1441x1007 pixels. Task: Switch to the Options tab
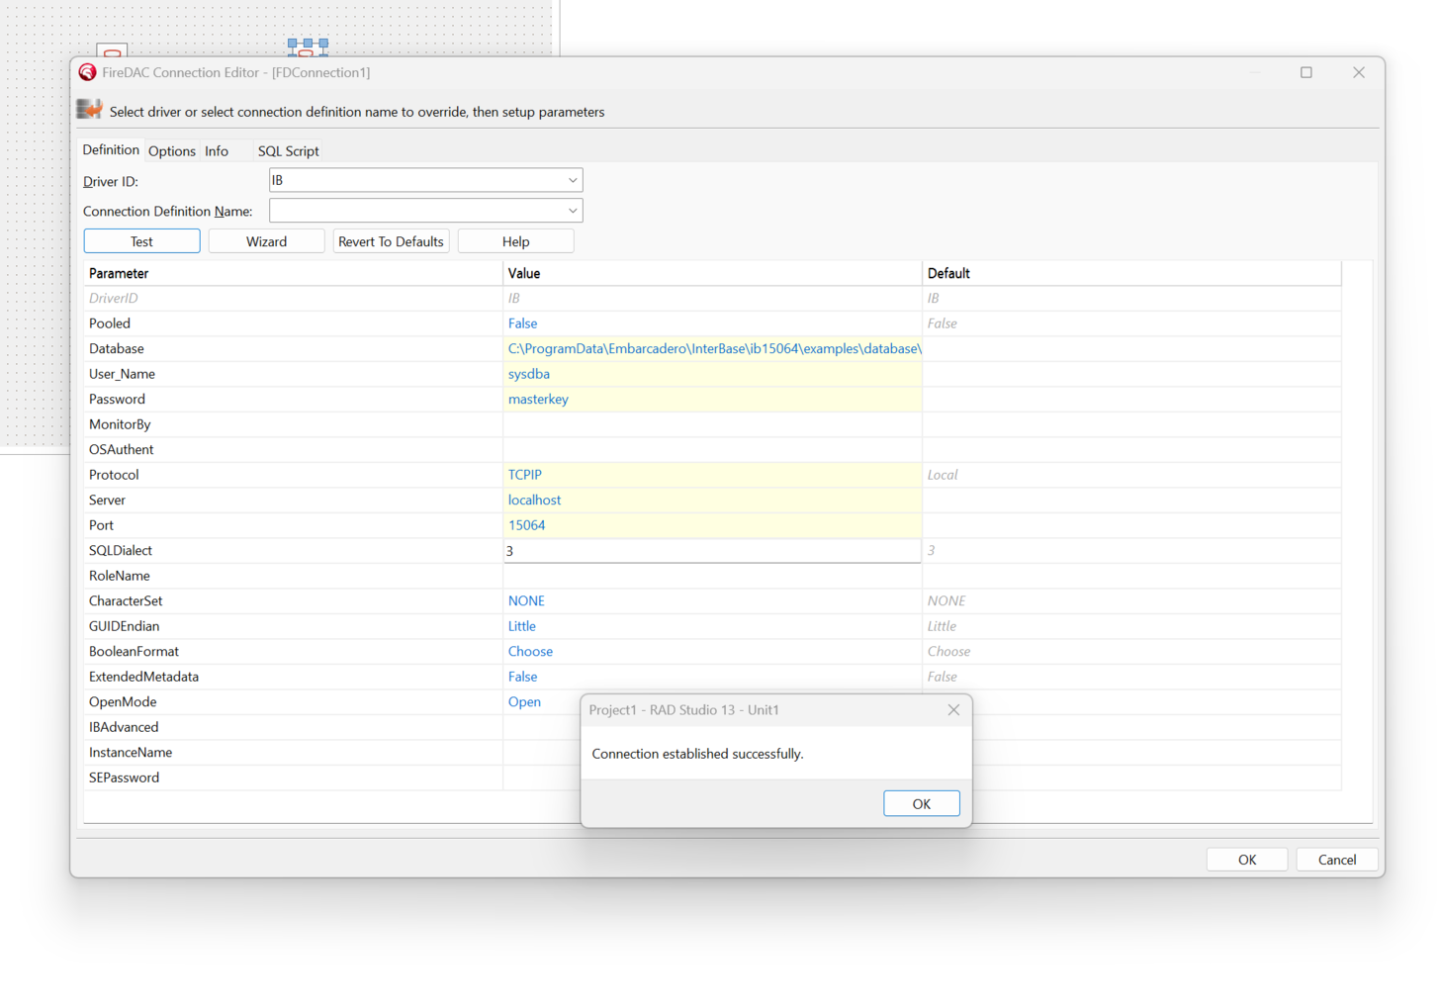[172, 151]
